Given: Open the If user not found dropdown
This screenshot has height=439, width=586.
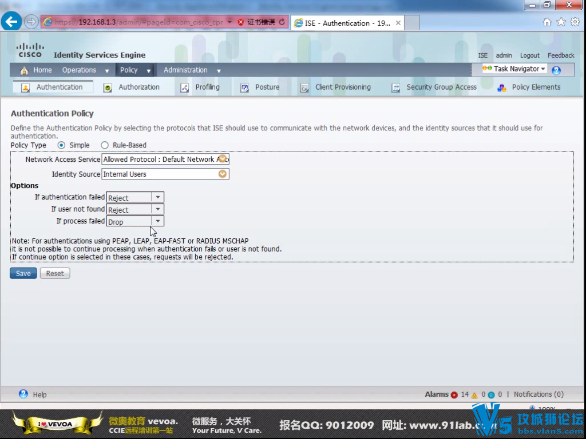Looking at the screenshot, I should click(158, 209).
